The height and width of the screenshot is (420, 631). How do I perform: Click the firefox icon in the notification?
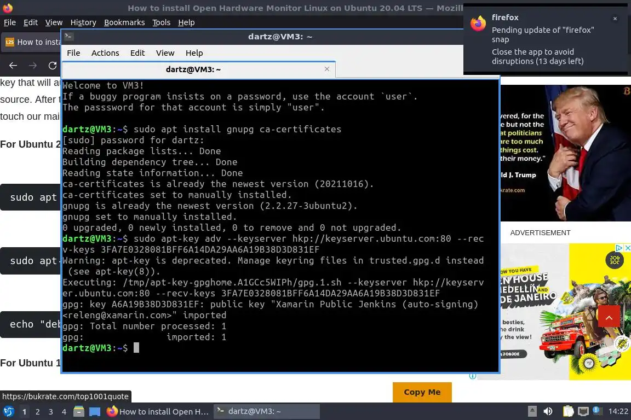478,24
